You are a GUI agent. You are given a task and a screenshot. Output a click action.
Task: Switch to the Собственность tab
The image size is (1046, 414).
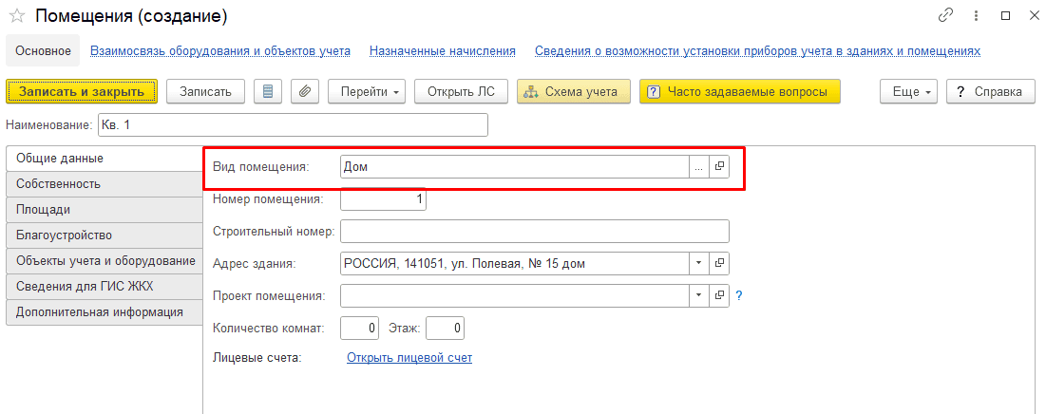tap(59, 183)
